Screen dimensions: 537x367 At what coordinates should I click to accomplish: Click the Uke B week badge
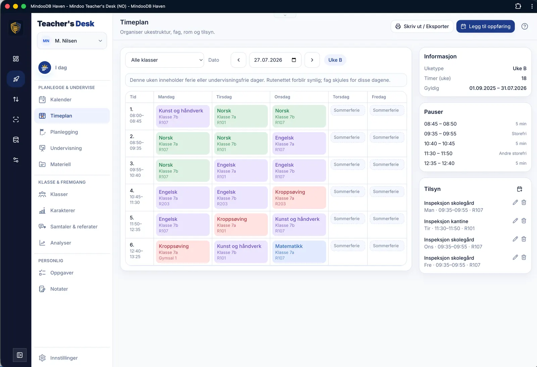(x=335, y=60)
